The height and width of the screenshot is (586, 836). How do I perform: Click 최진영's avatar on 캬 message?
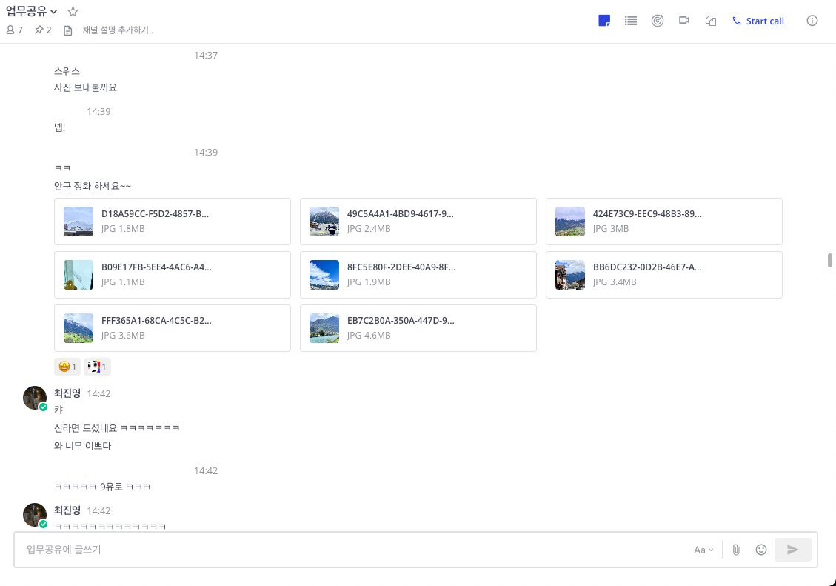coord(35,398)
